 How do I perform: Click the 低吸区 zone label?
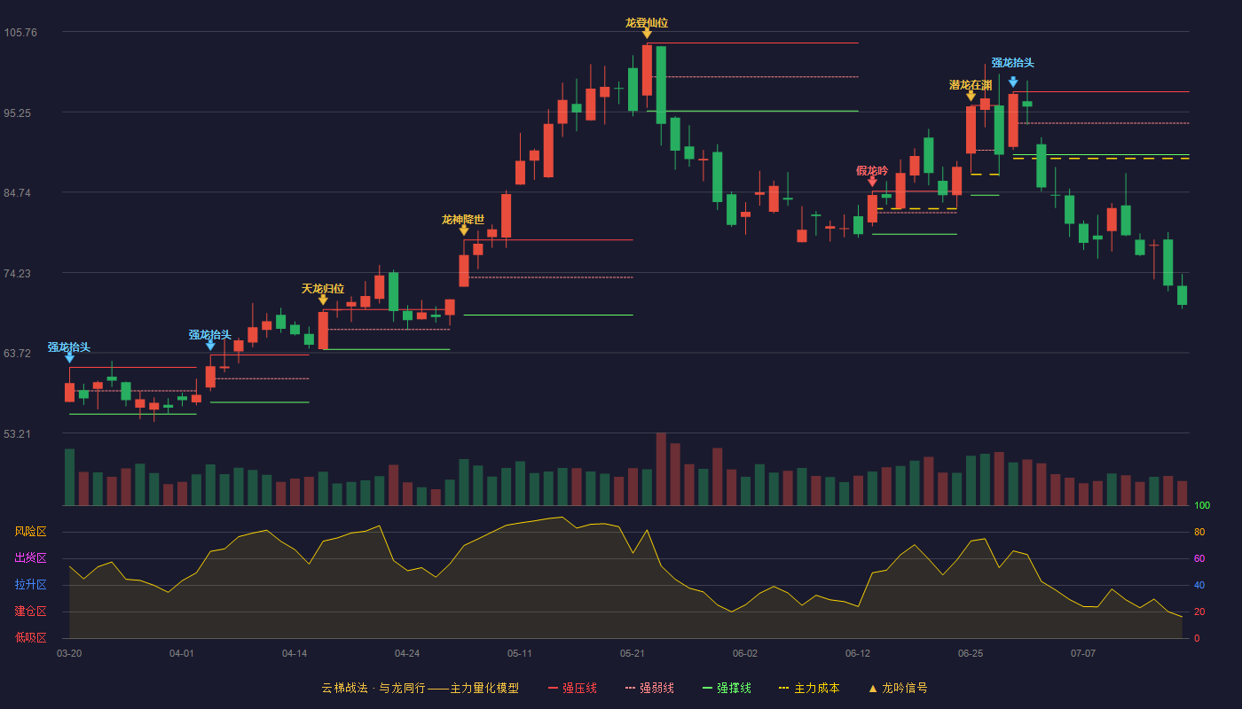pyautogui.click(x=30, y=637)
